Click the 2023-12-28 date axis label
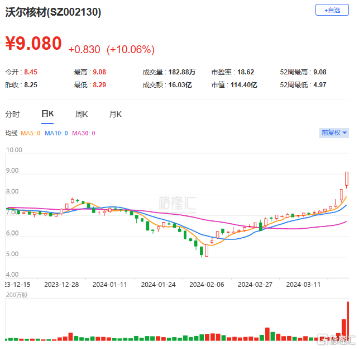The width and height of the screenshot is (359, 349). coord(61,285)
